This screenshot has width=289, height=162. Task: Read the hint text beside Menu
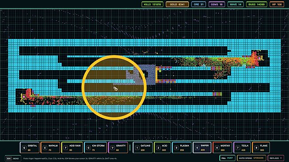pos(70,158)
